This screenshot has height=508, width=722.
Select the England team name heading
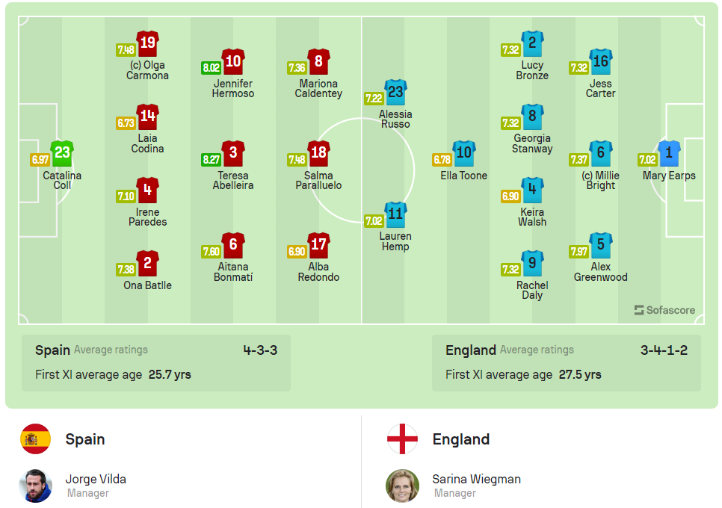(x=461, y=439)
